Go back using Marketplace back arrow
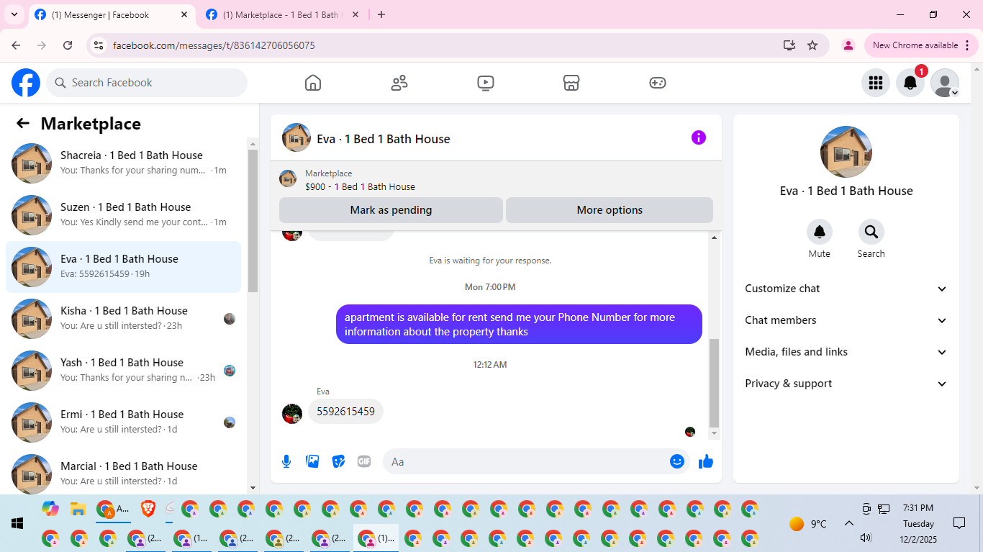983x552 pixels. pos(23,123)
